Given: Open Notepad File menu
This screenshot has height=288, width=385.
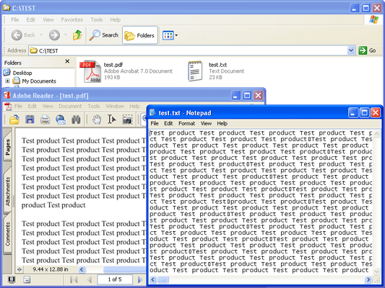Looking at the screenshot, I should 155,123.
